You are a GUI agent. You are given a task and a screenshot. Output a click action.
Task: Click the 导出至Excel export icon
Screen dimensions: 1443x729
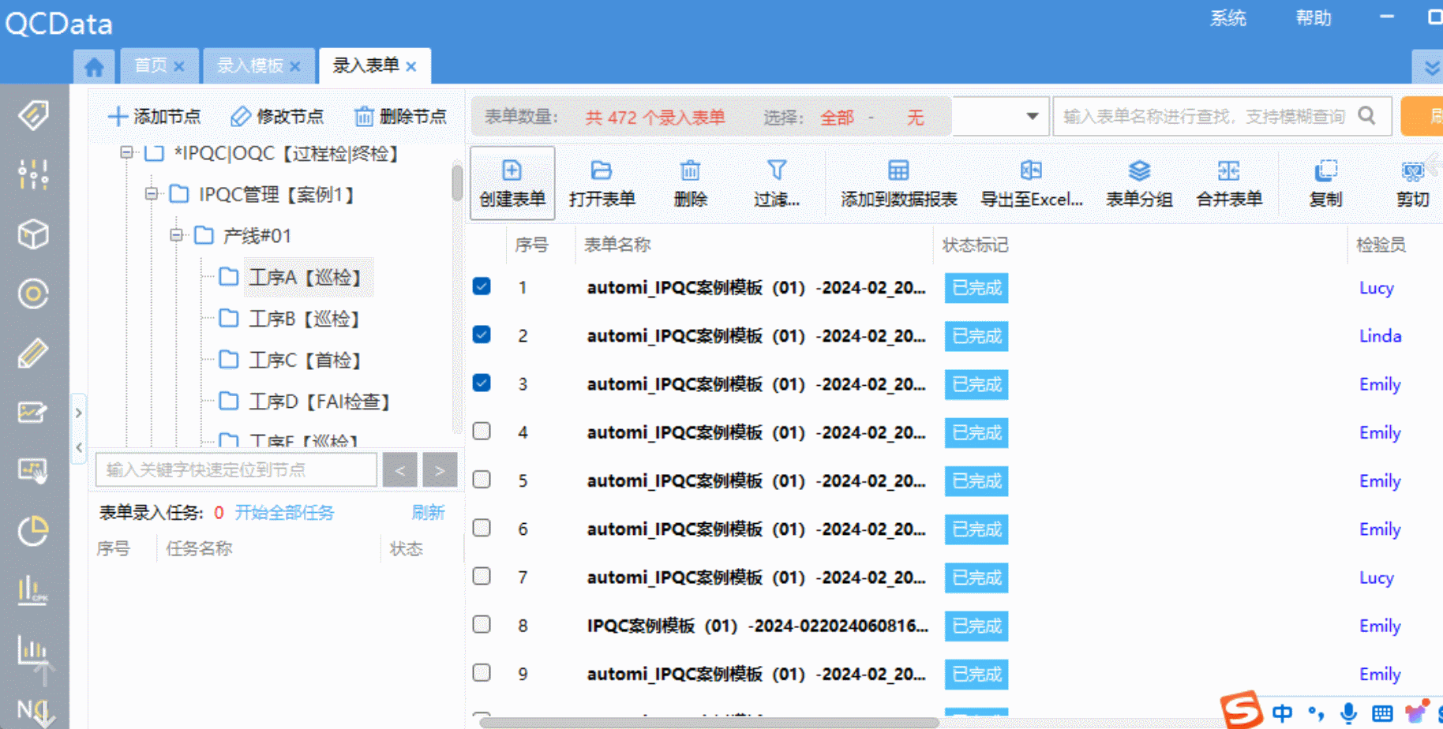click(x=1030, y=182)
